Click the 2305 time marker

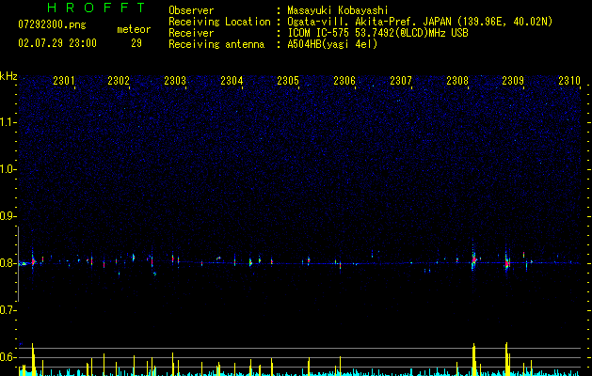[288, 80]
